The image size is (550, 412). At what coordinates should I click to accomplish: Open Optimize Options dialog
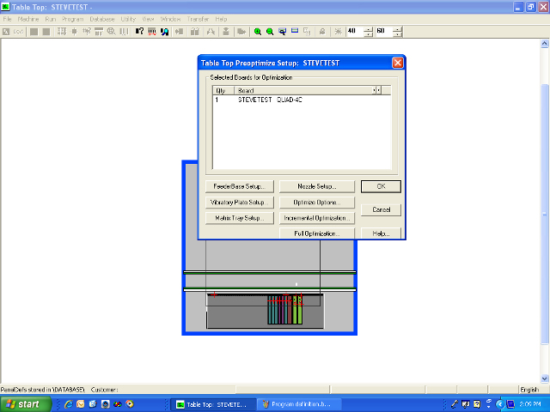point(317,203)
